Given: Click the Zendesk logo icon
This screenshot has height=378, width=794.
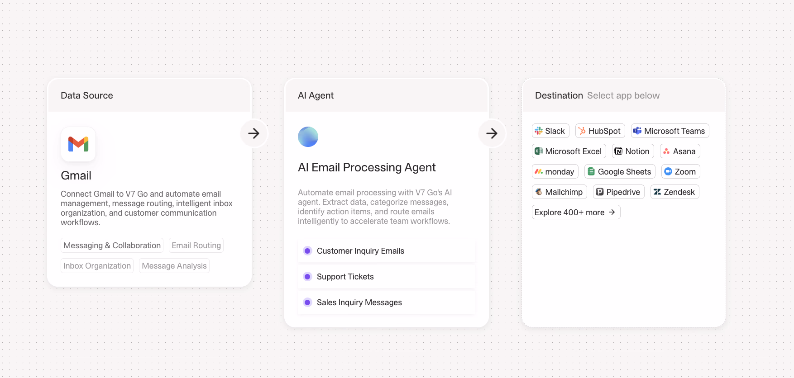Looking at the screenshot, I should click(657, 192).
